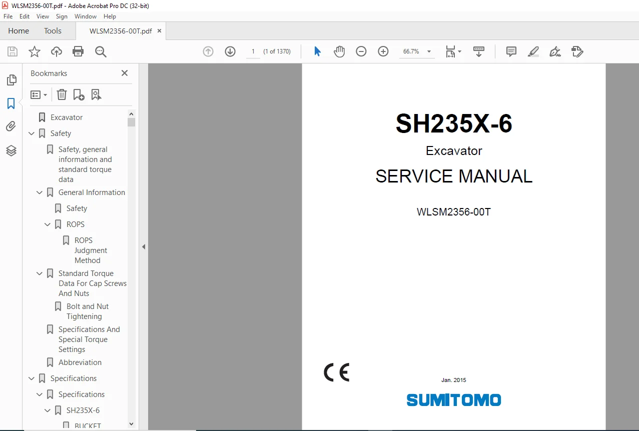Collapse the ROPS bookmark
This screenshot has width=639, height=431.
pos(48,224)
